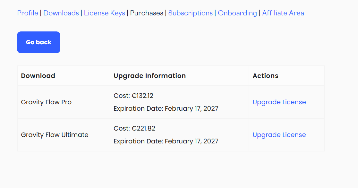The width and height of the screenshot is (358, 188).
Task: Open the License Keys page
Action: pos(104,13)
